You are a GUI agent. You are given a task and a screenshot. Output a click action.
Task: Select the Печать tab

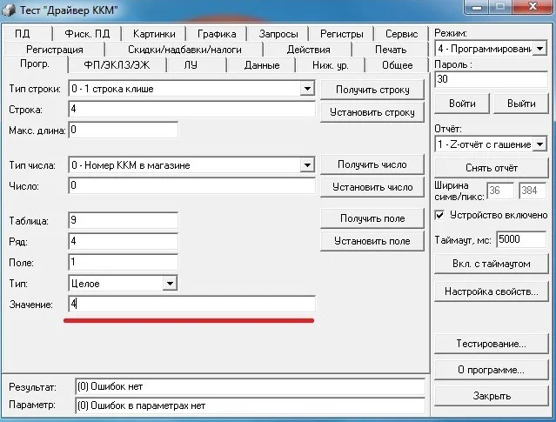(x=391, y=50)
